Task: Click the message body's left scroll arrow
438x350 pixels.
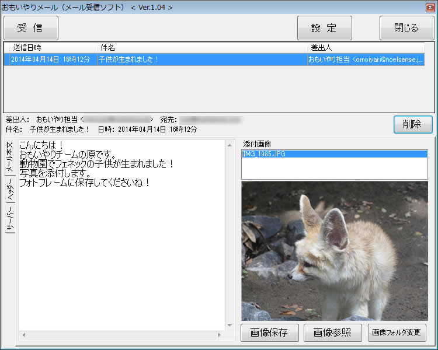Action: point(23,335)
